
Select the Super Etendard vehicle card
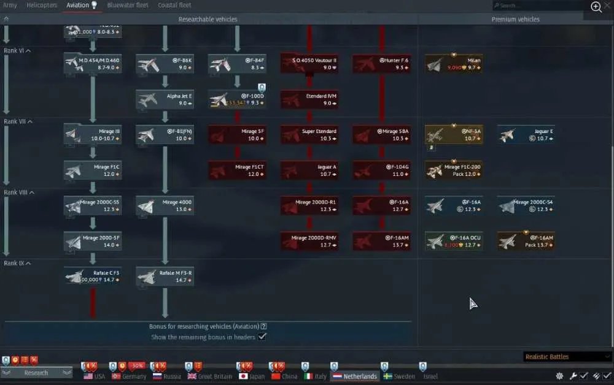point(309,135)
